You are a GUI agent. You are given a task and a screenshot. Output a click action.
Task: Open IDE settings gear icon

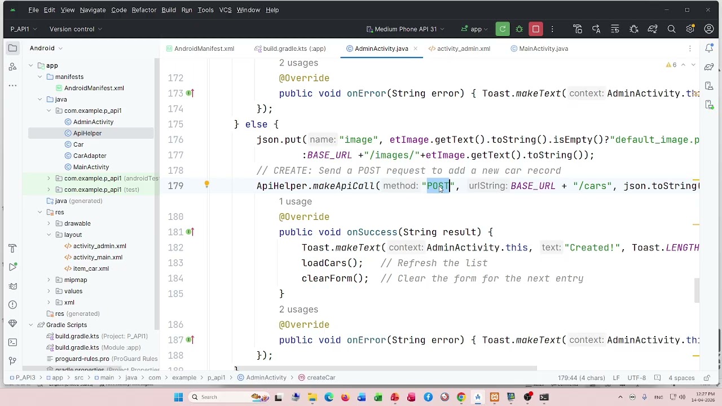click(690, 29)
